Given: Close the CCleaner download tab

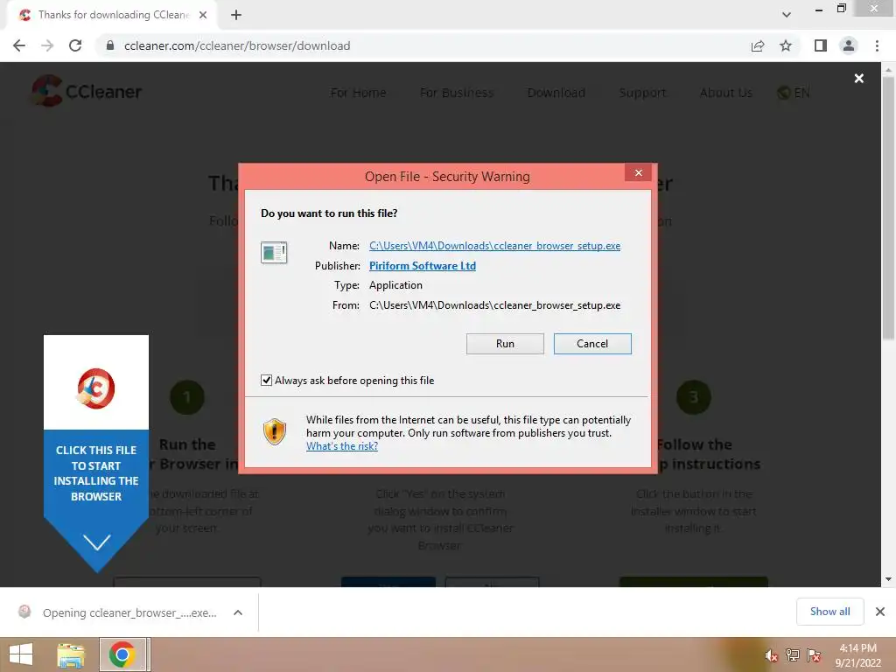Looking at the screenshot, I should coord(203,15).
